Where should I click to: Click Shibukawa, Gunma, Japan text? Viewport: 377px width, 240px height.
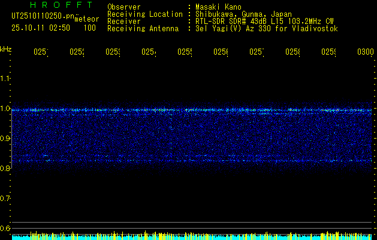click(x=243, y=14)
